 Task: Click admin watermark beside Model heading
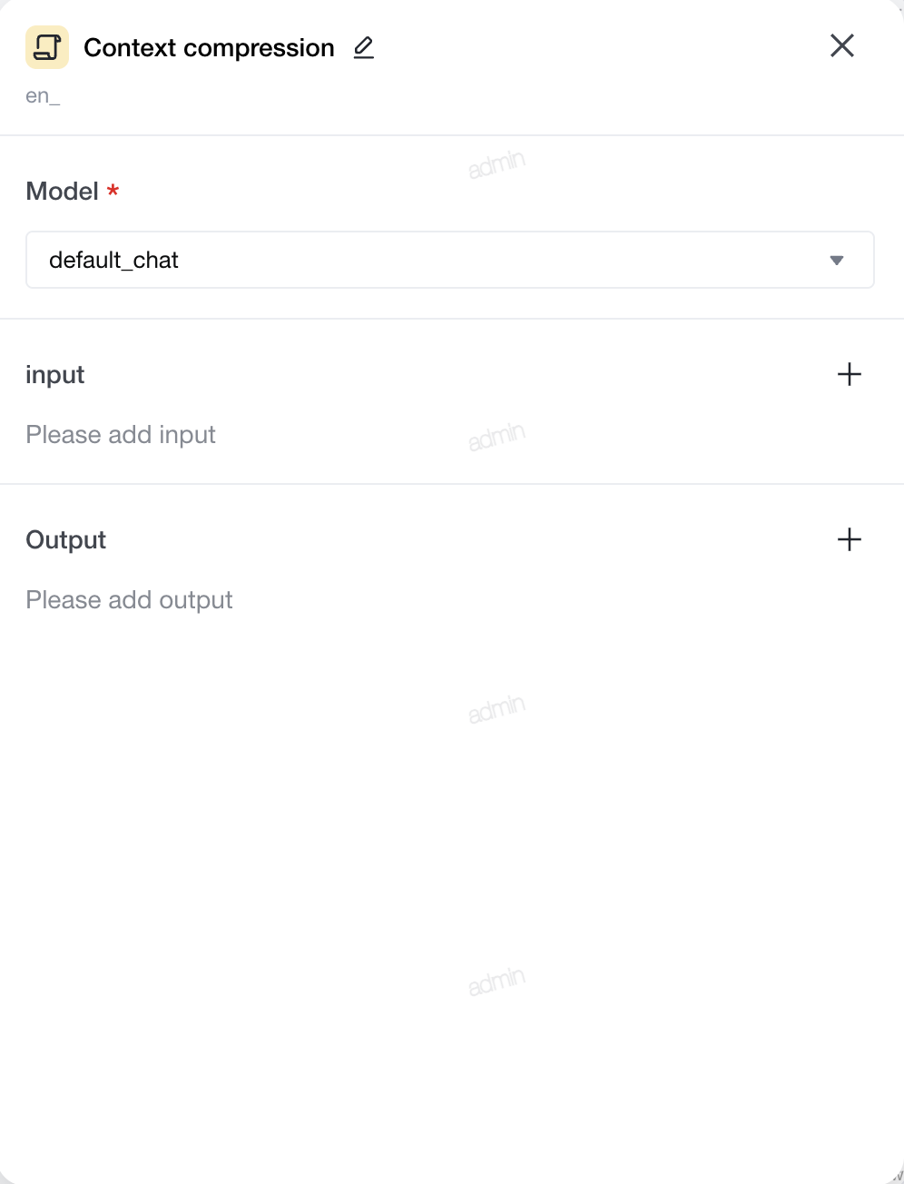[x=496, y=163]
